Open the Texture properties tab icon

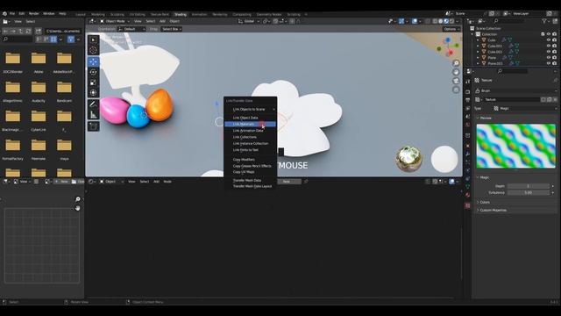[467, 205]
